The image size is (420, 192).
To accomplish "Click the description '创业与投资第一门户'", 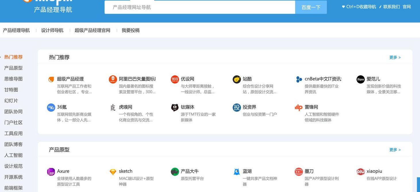I will click(x=260, y=114).
